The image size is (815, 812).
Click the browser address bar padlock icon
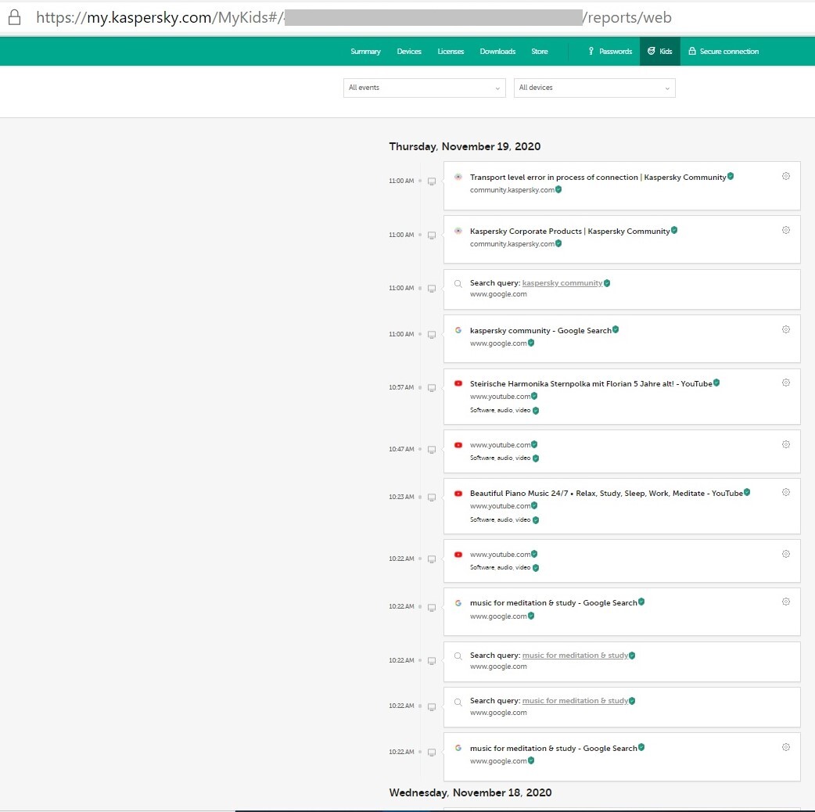(15, 17)
